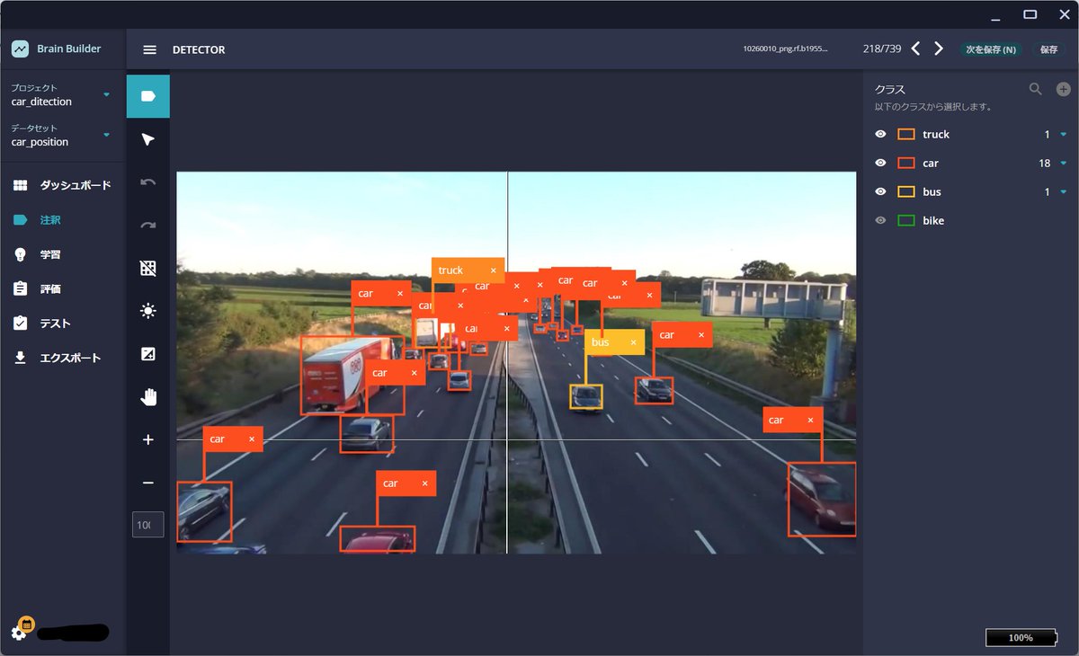Image resolution: width=1079 pixels, height=656 pixels.
Task: Open the brightness adjustment tool
Action: click(x=148, y=311)
